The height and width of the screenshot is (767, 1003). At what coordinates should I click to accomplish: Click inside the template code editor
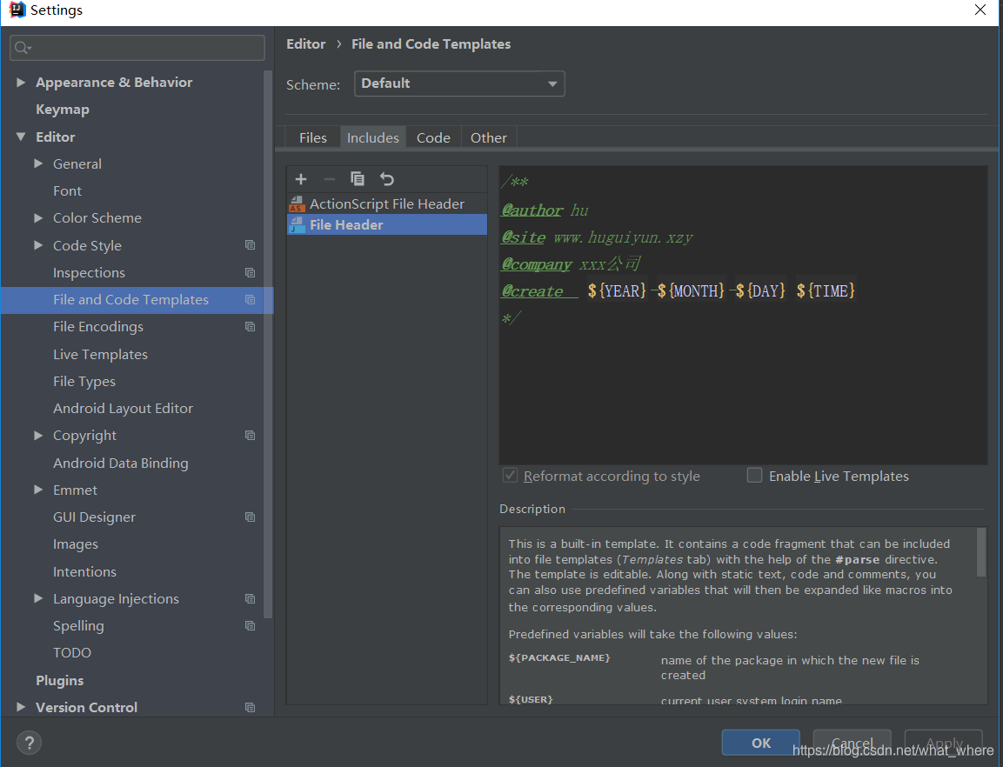pos(743,315)
